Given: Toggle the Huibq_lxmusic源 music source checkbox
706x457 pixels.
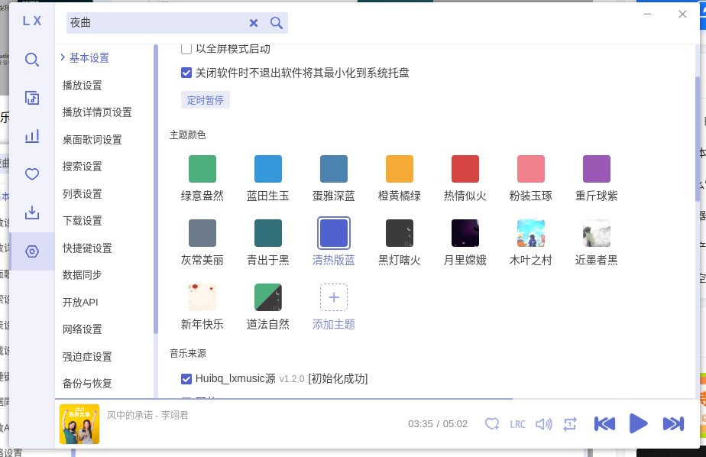Looking at the screenshot, I should pyautogui.click(x=186, y=378).
